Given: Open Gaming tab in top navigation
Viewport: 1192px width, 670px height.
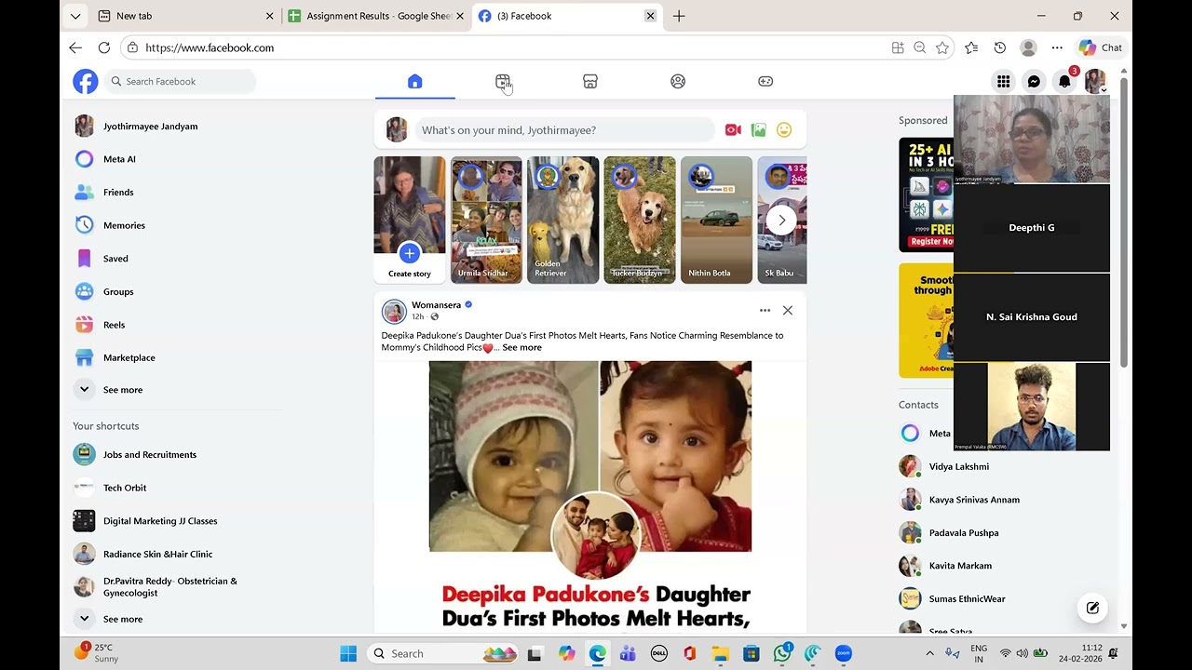Looking at the screenshot, I should tap(765, 82).
